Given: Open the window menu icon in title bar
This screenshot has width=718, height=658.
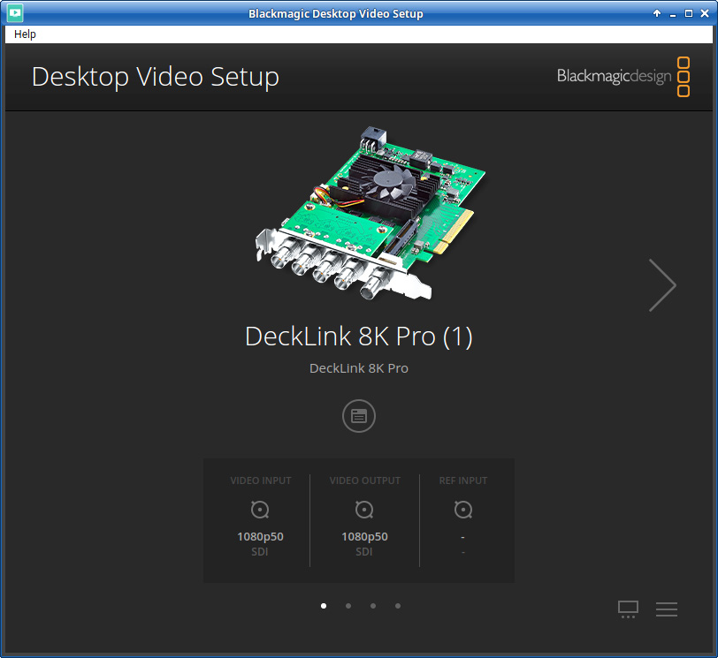Looking at the screenshot, I should [14, 13].
